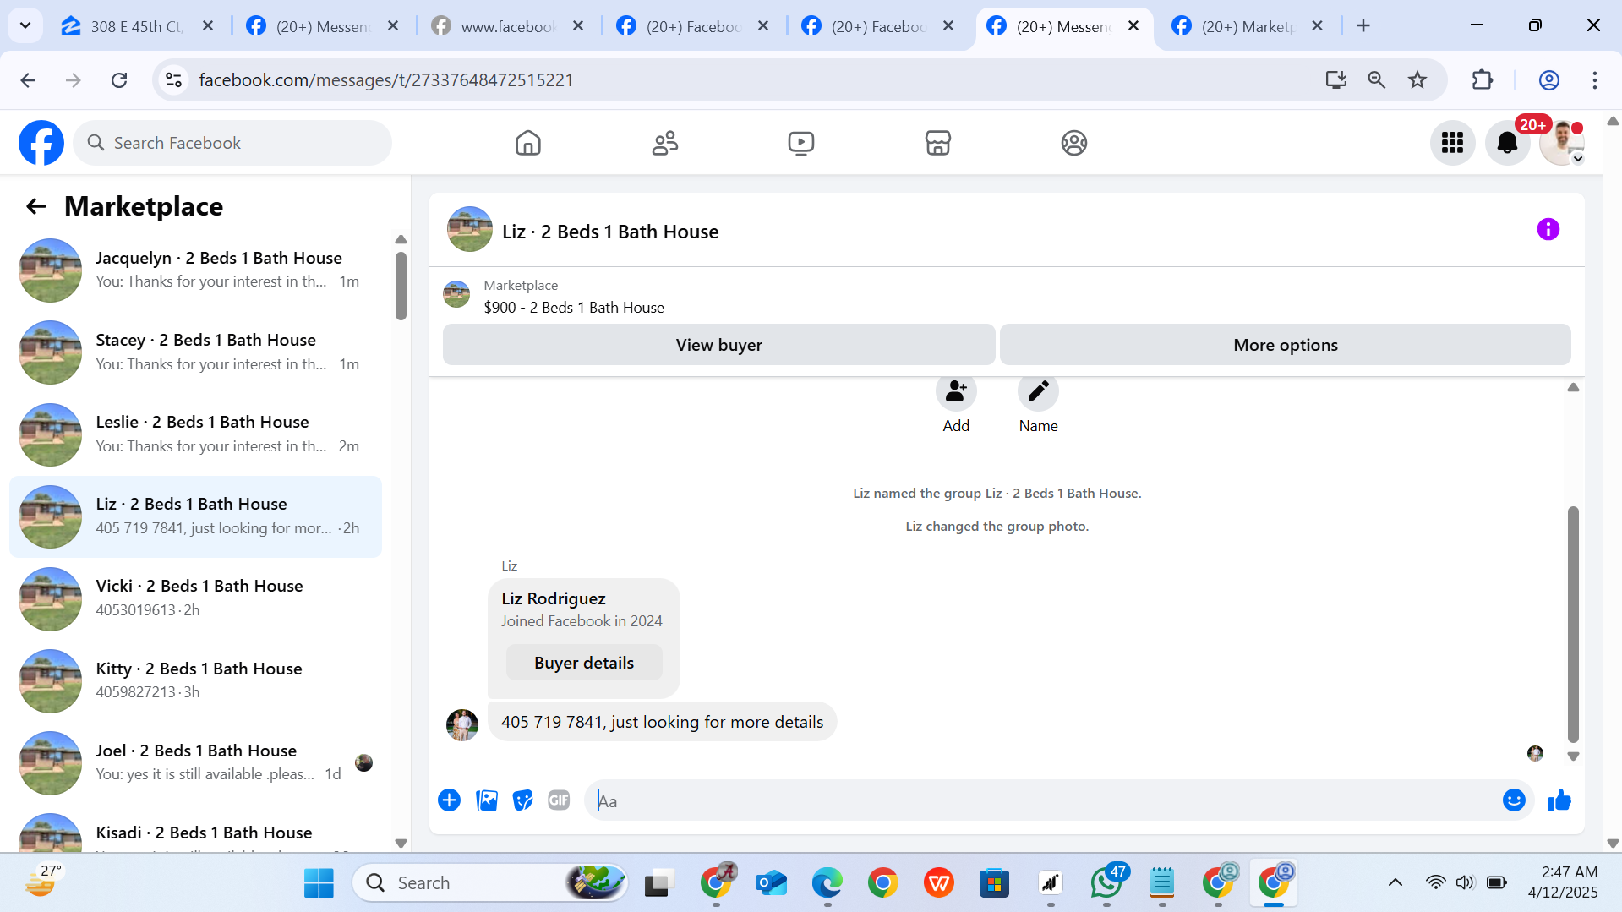Image resolution: width=1622 pixels, height=912 pixels.
Task: Open the Chrome profile icon
Action: (x=1548, y=80)
